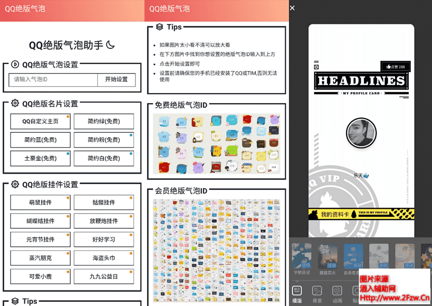Viewport: 432px width, 306px height.
Task: Click layers icon beside bottom-left Tips heading
Action: pyautogui.click(x=15, y=301)
